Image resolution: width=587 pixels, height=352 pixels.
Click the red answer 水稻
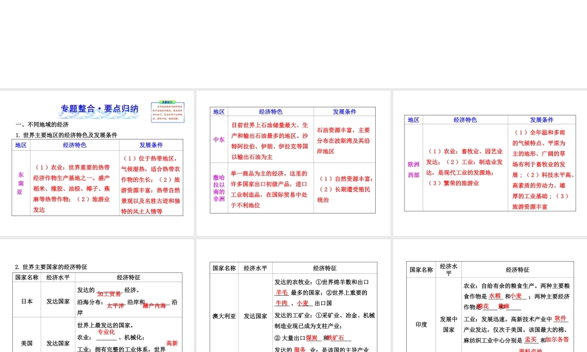pyautogui.click(x=494, y=296)
